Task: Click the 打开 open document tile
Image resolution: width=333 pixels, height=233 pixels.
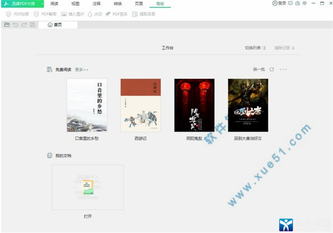Action: click(88, 187)
